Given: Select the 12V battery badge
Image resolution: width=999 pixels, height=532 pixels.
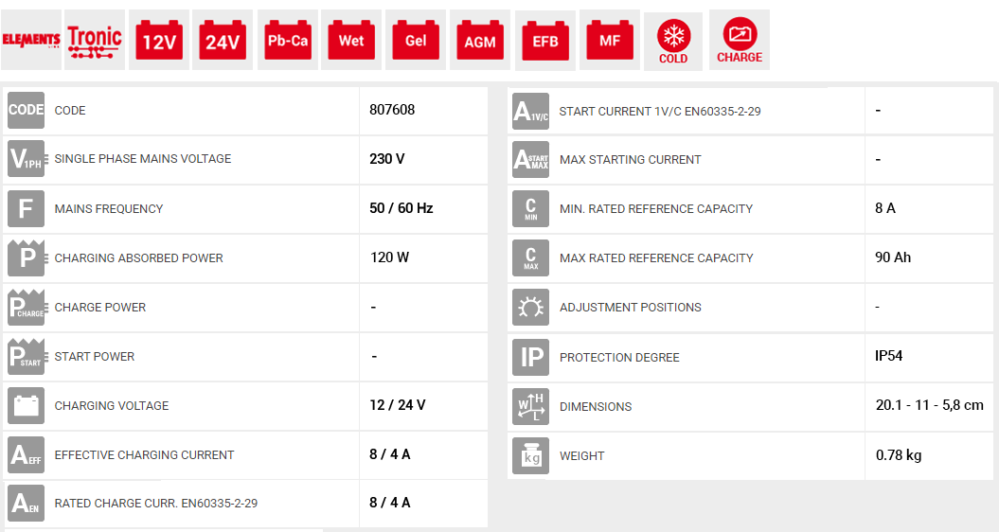Looking at the screenshot, I should [x=158, y=40].
